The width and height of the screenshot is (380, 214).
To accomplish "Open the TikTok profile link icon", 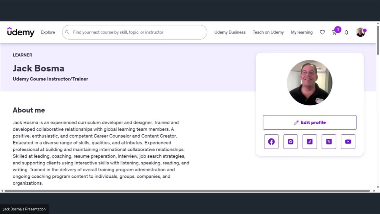I will (310, 141).
